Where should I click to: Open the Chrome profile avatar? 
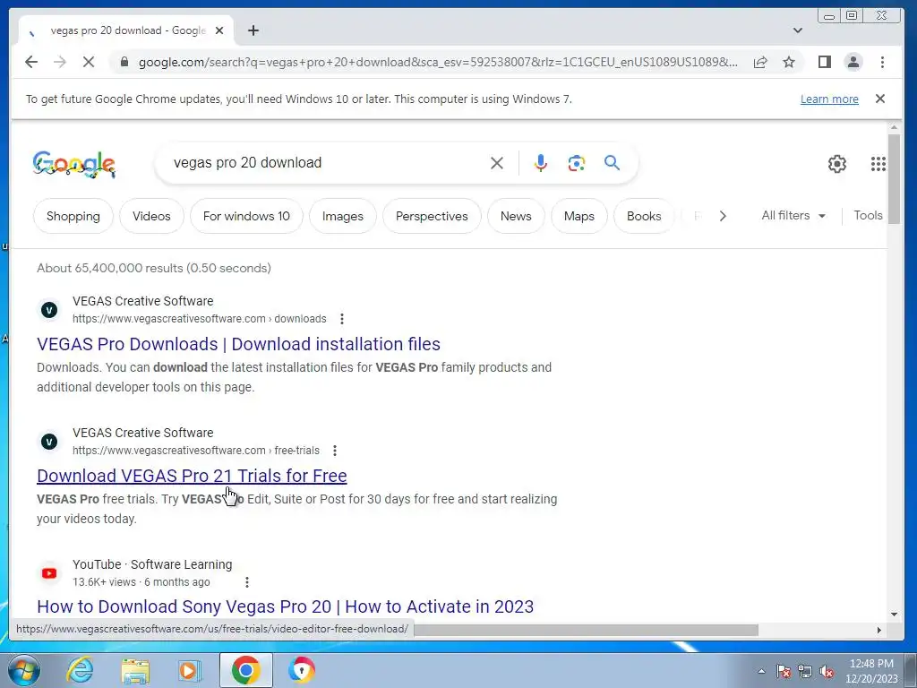pos(853,62)
